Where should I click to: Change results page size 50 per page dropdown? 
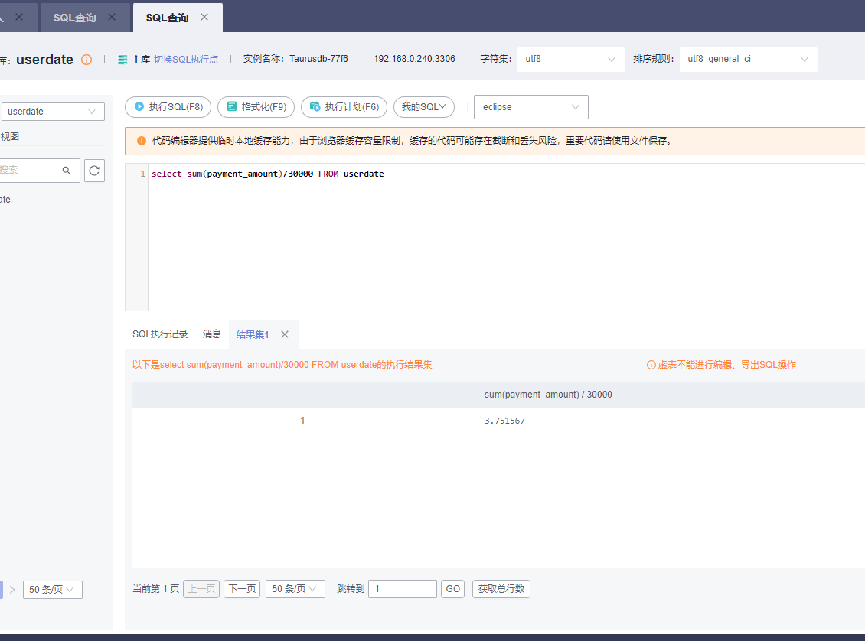tap(295, 589)
